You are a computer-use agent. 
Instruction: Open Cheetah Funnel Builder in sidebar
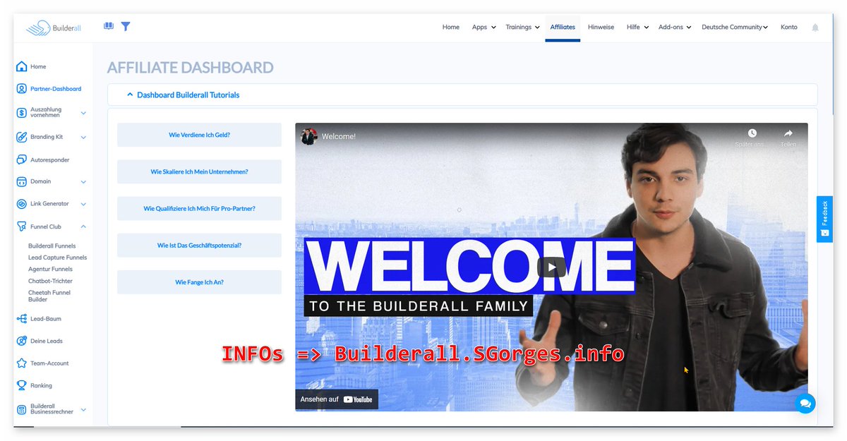pos(49,296)
